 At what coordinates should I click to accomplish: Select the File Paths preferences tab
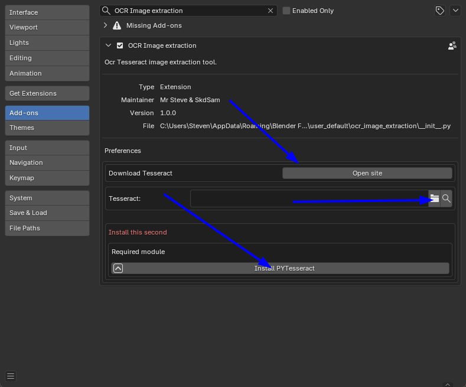click(x=47, y=228)
